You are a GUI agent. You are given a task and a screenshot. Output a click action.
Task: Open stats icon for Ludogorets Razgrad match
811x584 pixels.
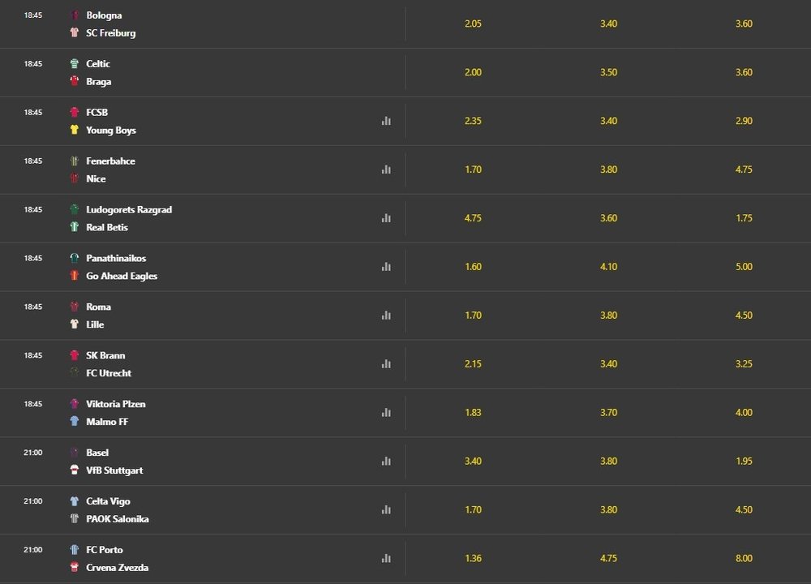coord(386,218)
